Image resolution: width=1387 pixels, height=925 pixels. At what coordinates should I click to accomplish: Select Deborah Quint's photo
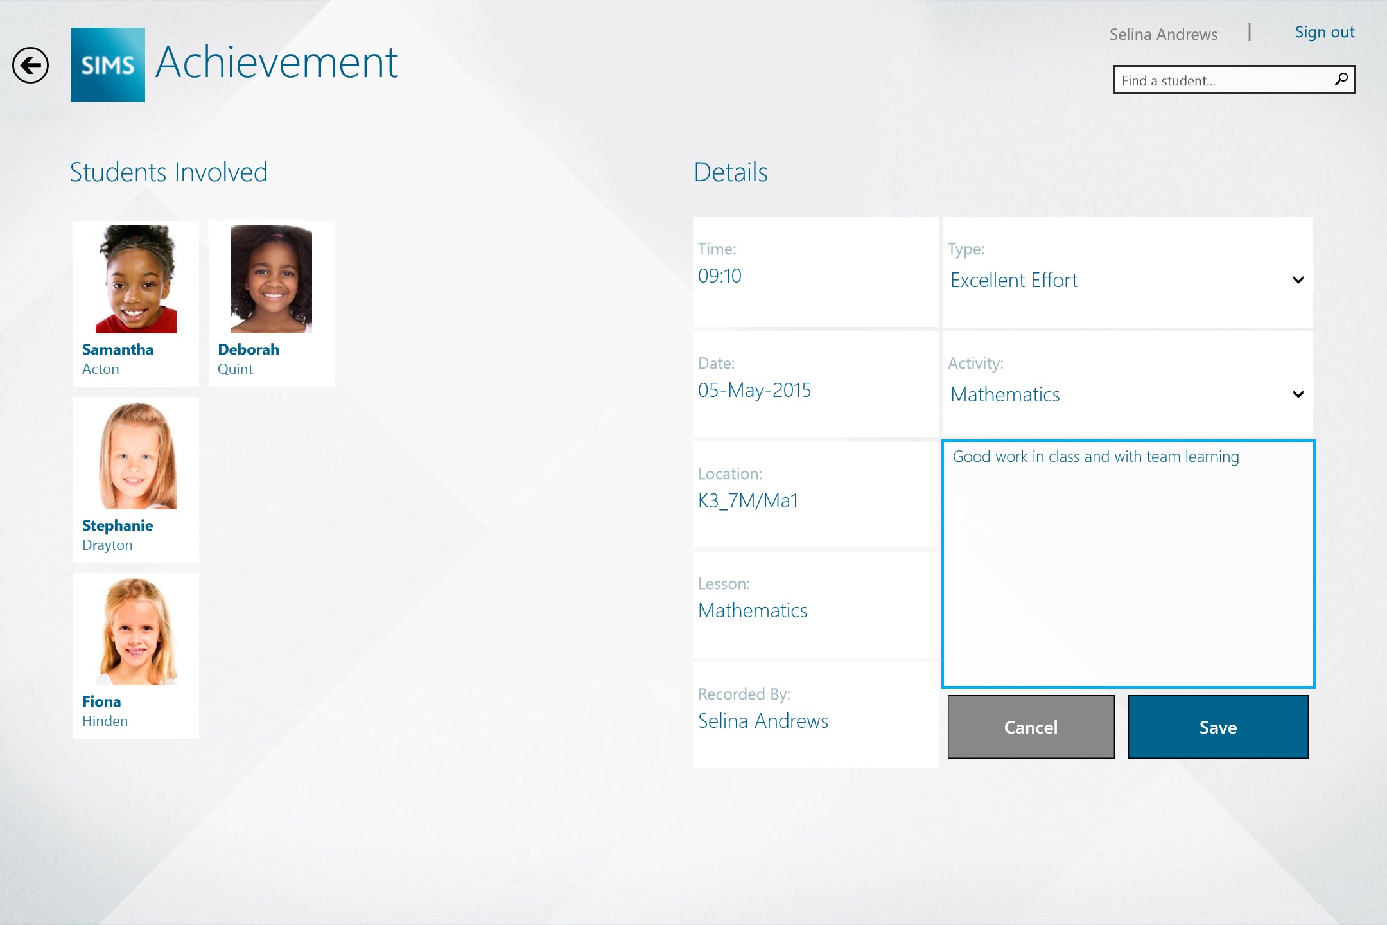pos(271,279)
